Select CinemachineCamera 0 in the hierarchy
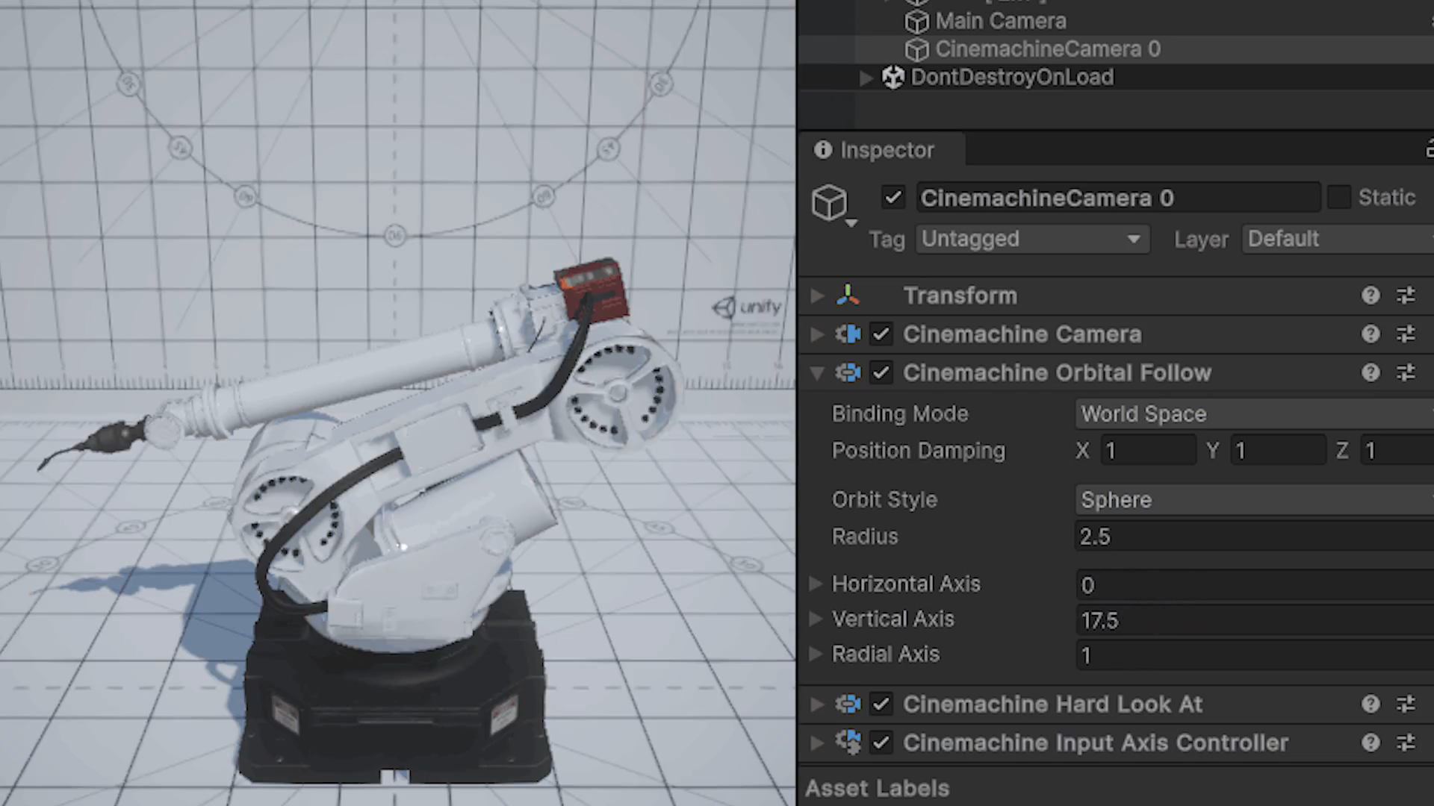This screenshot has height=806, width=1434. click(1047, 49)
